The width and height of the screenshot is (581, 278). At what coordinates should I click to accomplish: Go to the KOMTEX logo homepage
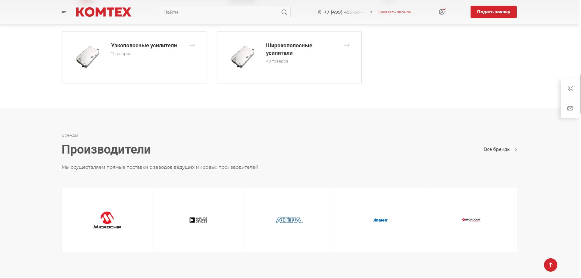click(x=103, y=12)
